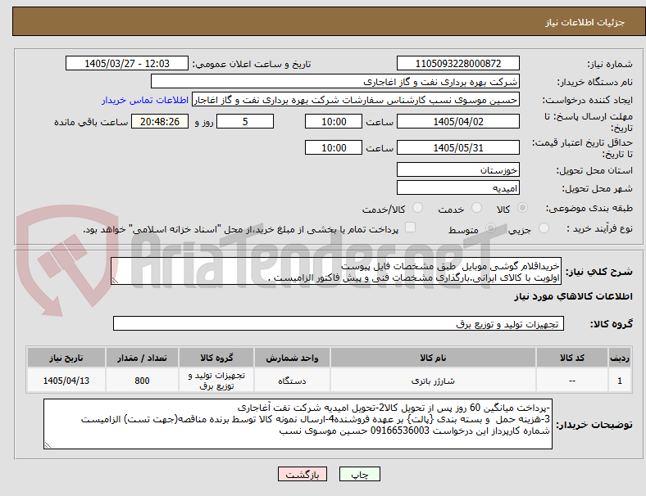The width and height of the screenshot is (646, 496).
Task: Click the اطلاعات کالاهای مورد نیاز section heading
Action: pos(573,296)
